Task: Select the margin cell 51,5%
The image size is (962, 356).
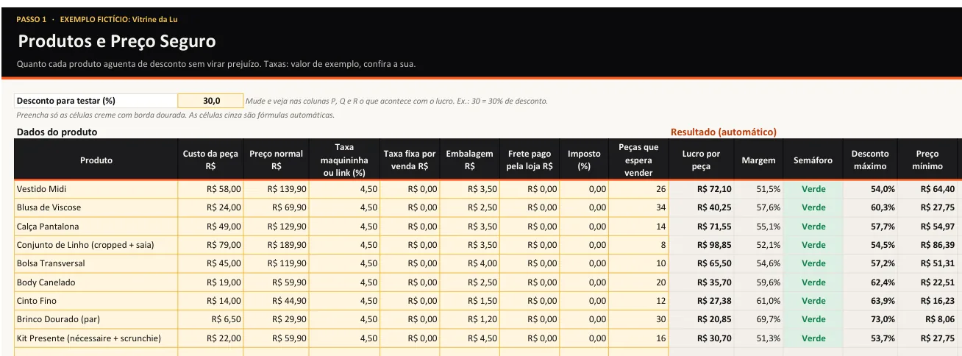Action: point(758,189)
